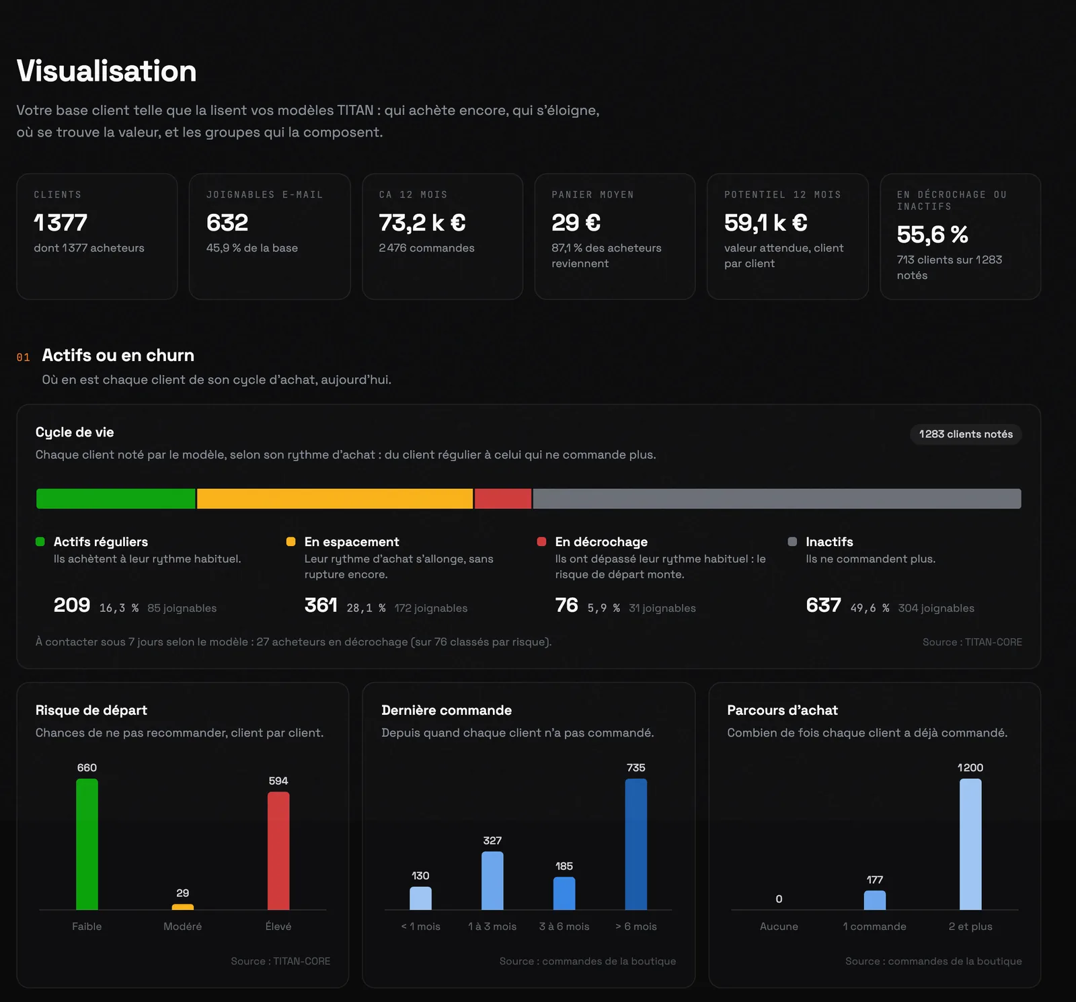Click the '361' En espacement count
Viewport: 1076px width, 1002px height.
321,605
